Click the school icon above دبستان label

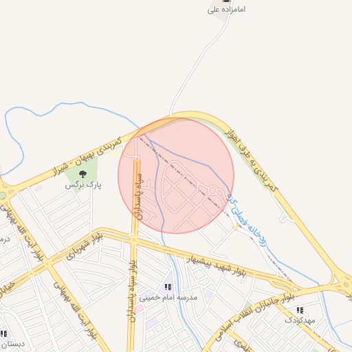tap(3, 333)
